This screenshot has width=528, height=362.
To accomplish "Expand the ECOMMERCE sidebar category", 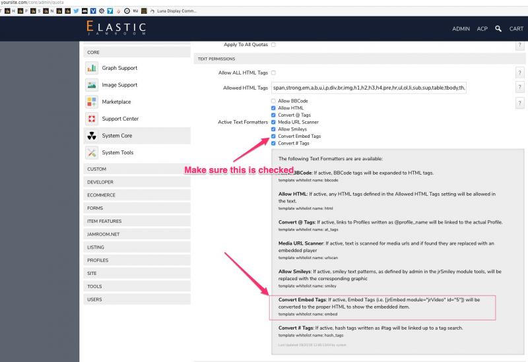I will click(x=101, y=195).
